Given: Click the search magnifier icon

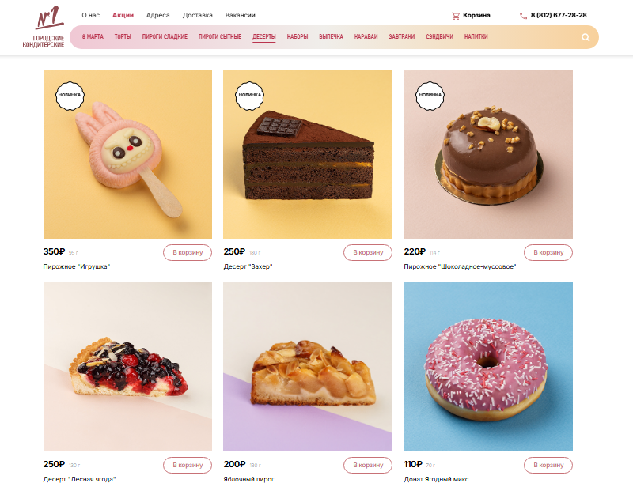Looking at the screenshot, I should (586, 37).
